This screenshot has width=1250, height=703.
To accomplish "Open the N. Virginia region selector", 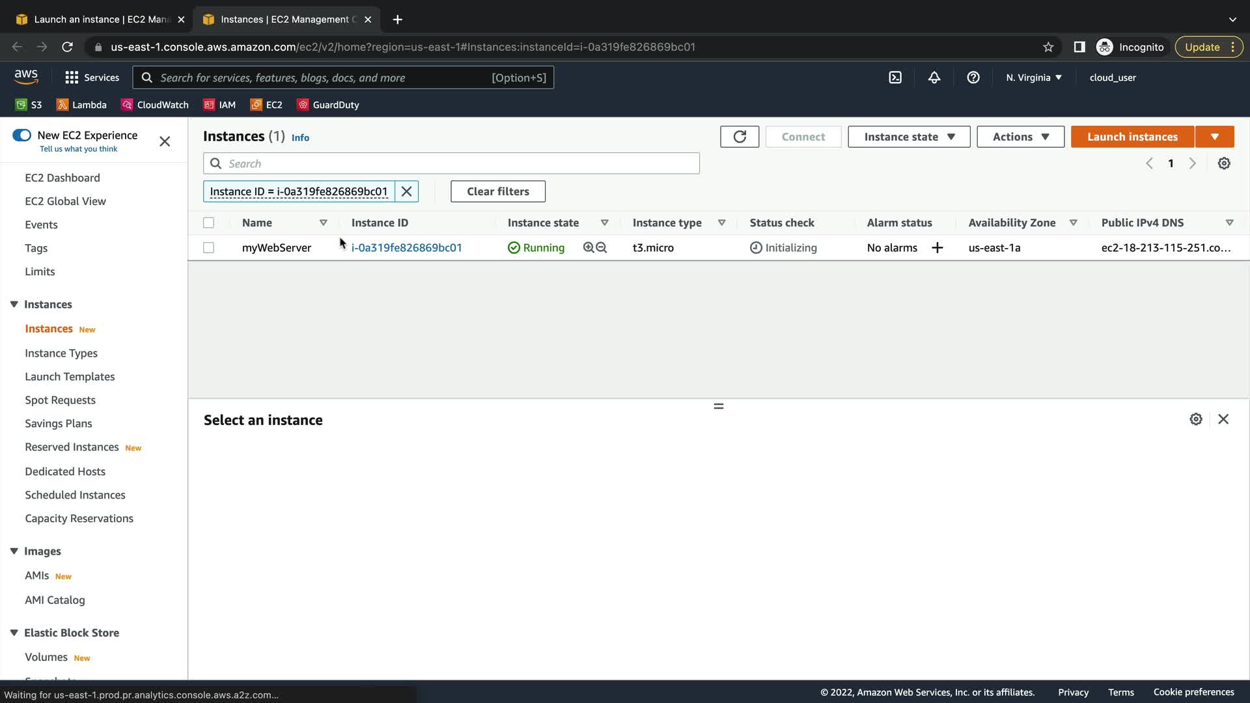I will 1033,77.
